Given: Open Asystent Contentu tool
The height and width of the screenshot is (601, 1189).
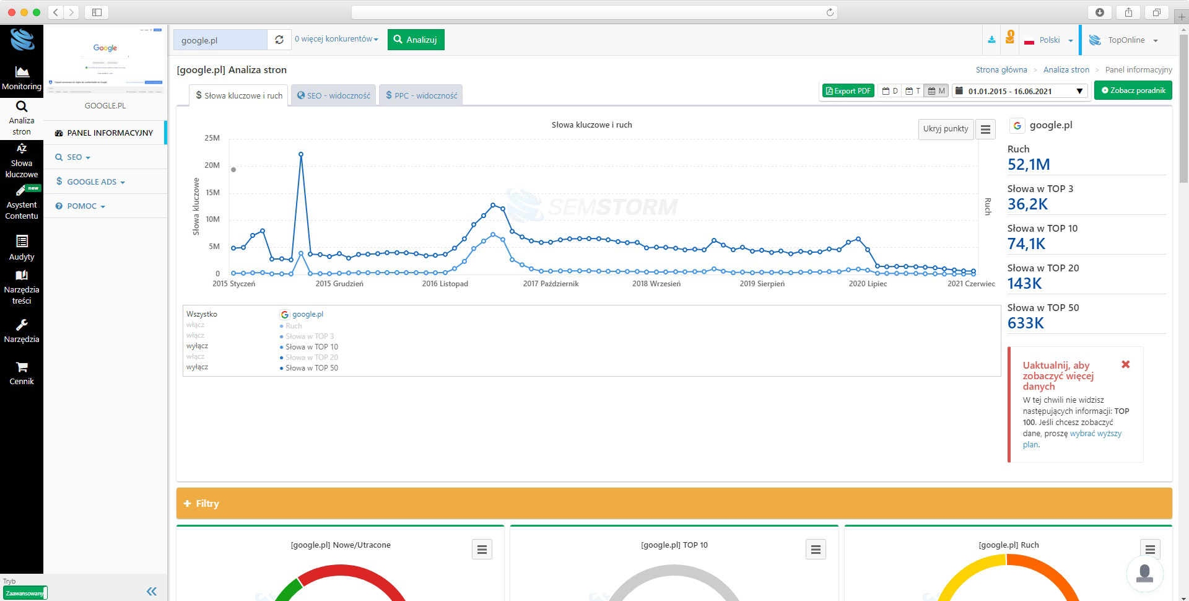Looking at the screenshot, I should (x=22, y=203).
